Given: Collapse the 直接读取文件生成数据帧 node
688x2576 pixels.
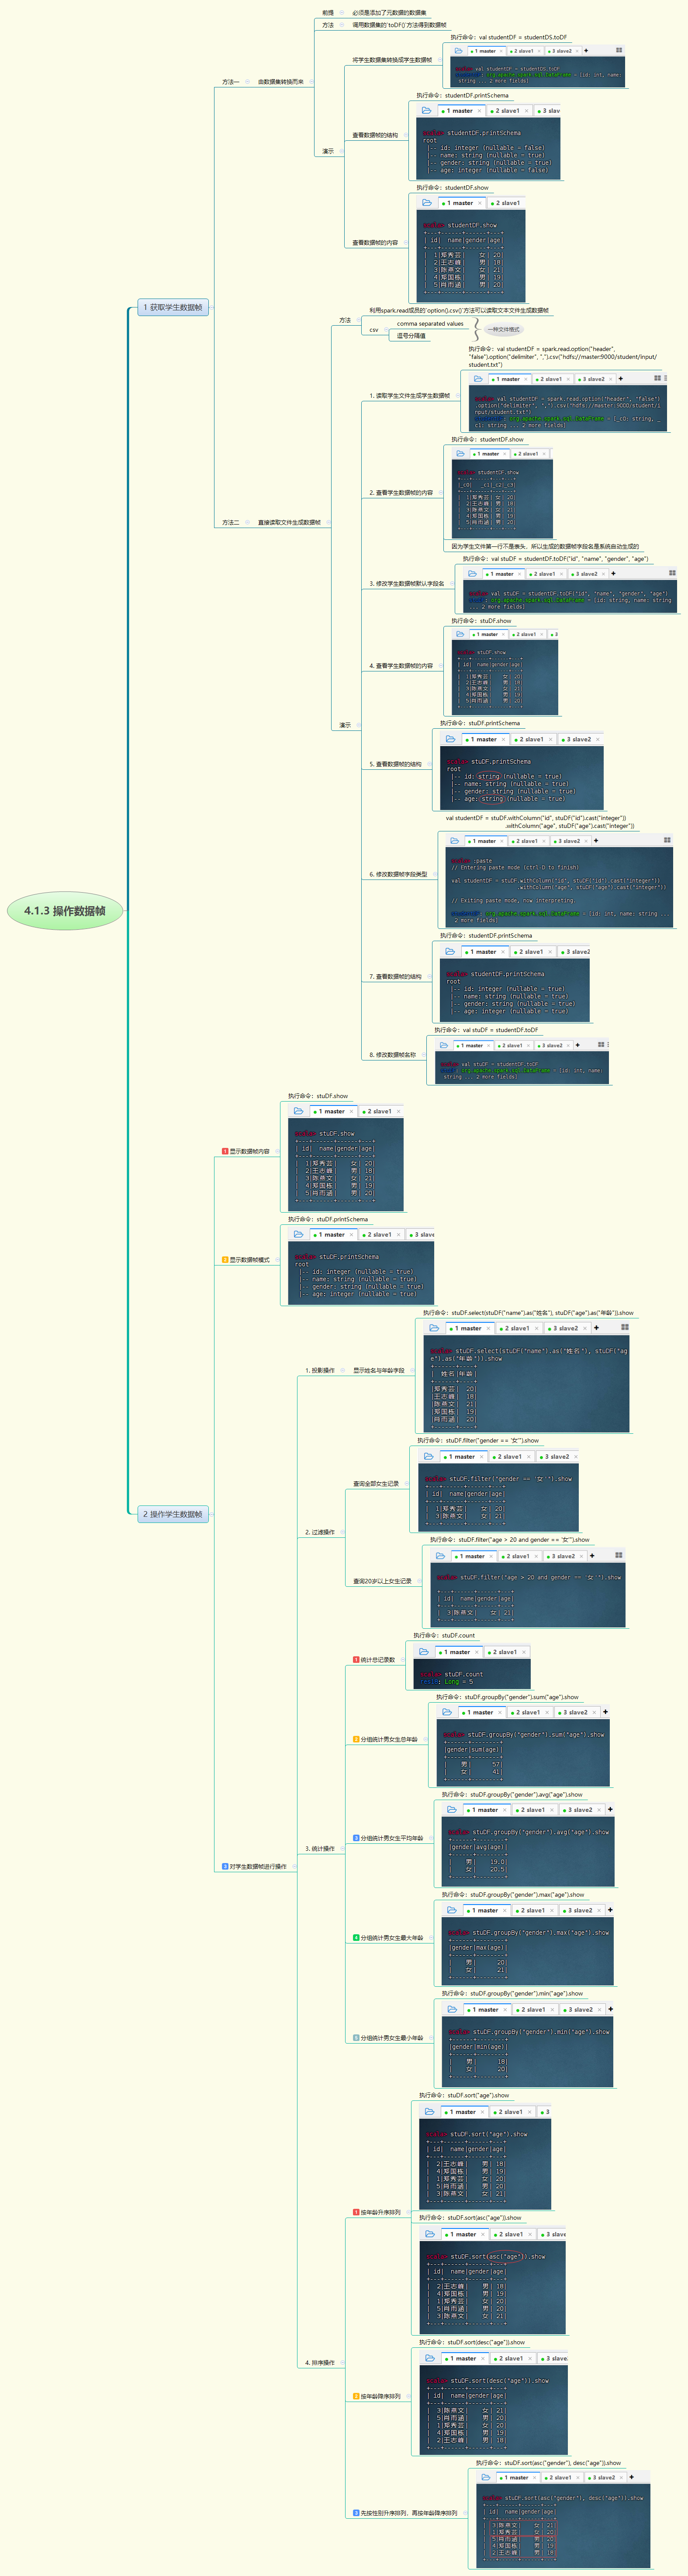Looking at the screenshot, I should point(327,522).
